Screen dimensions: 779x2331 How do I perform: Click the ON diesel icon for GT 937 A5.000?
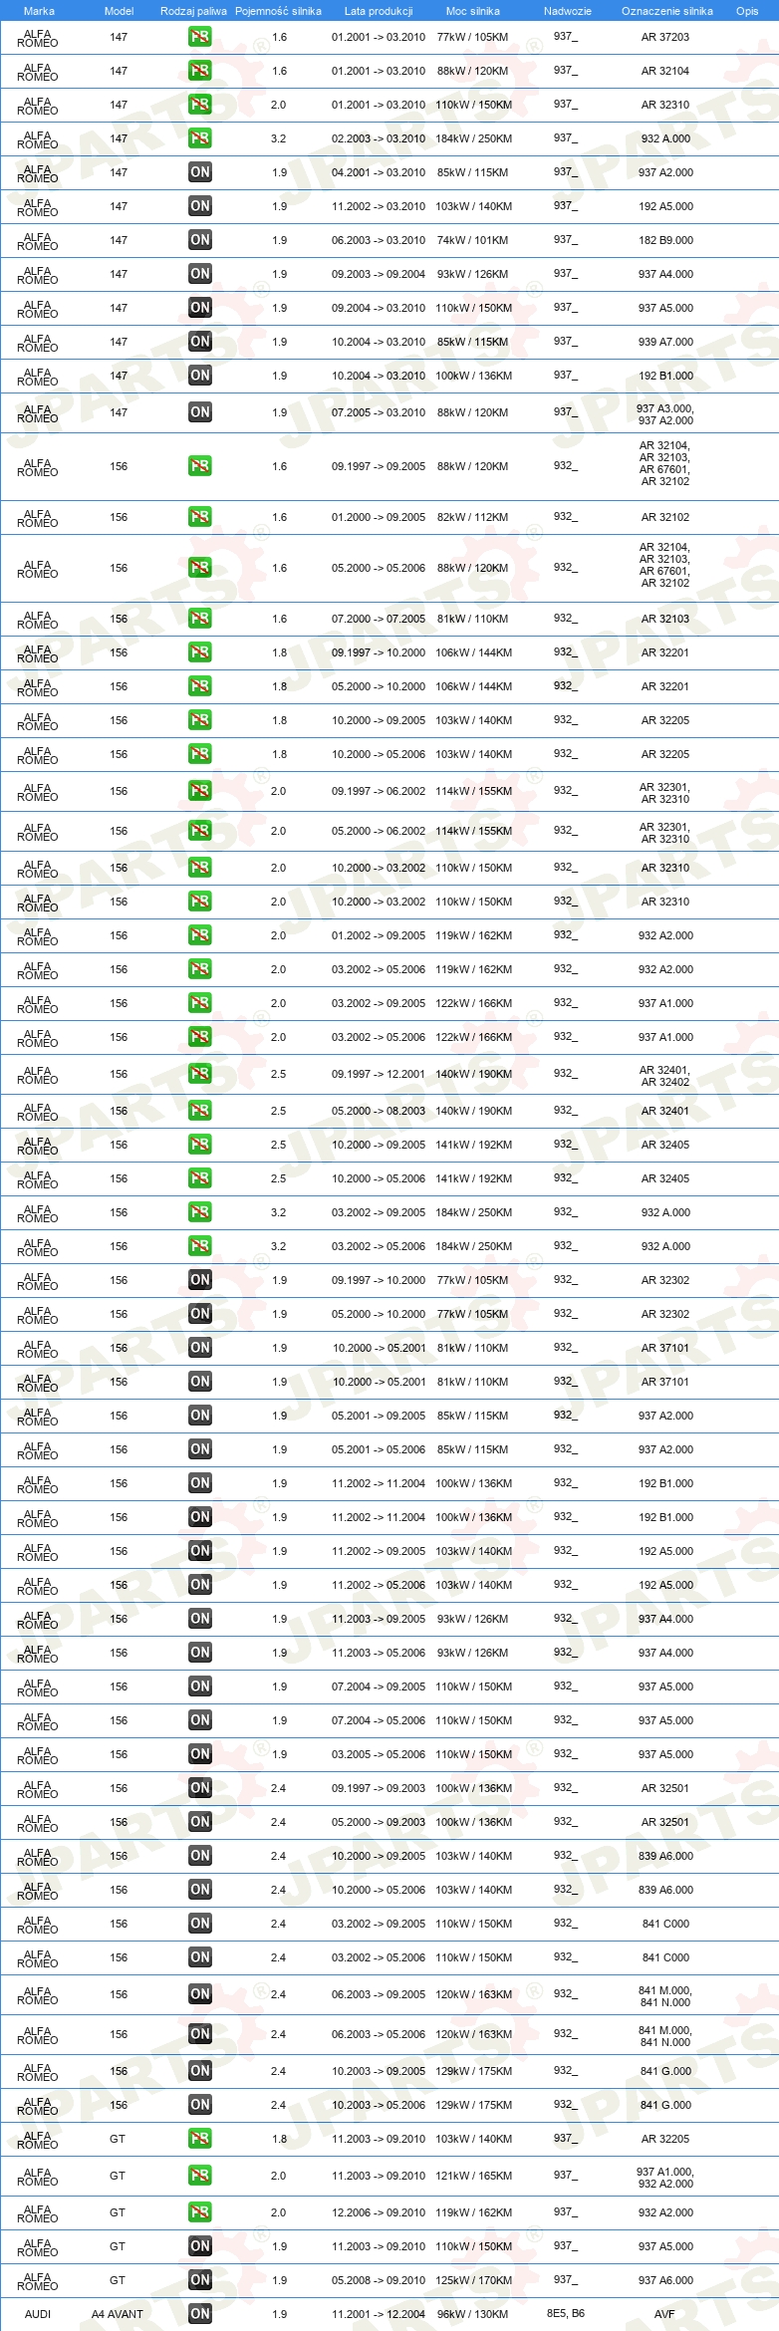pyautogui.click(x=200, y=2246)
